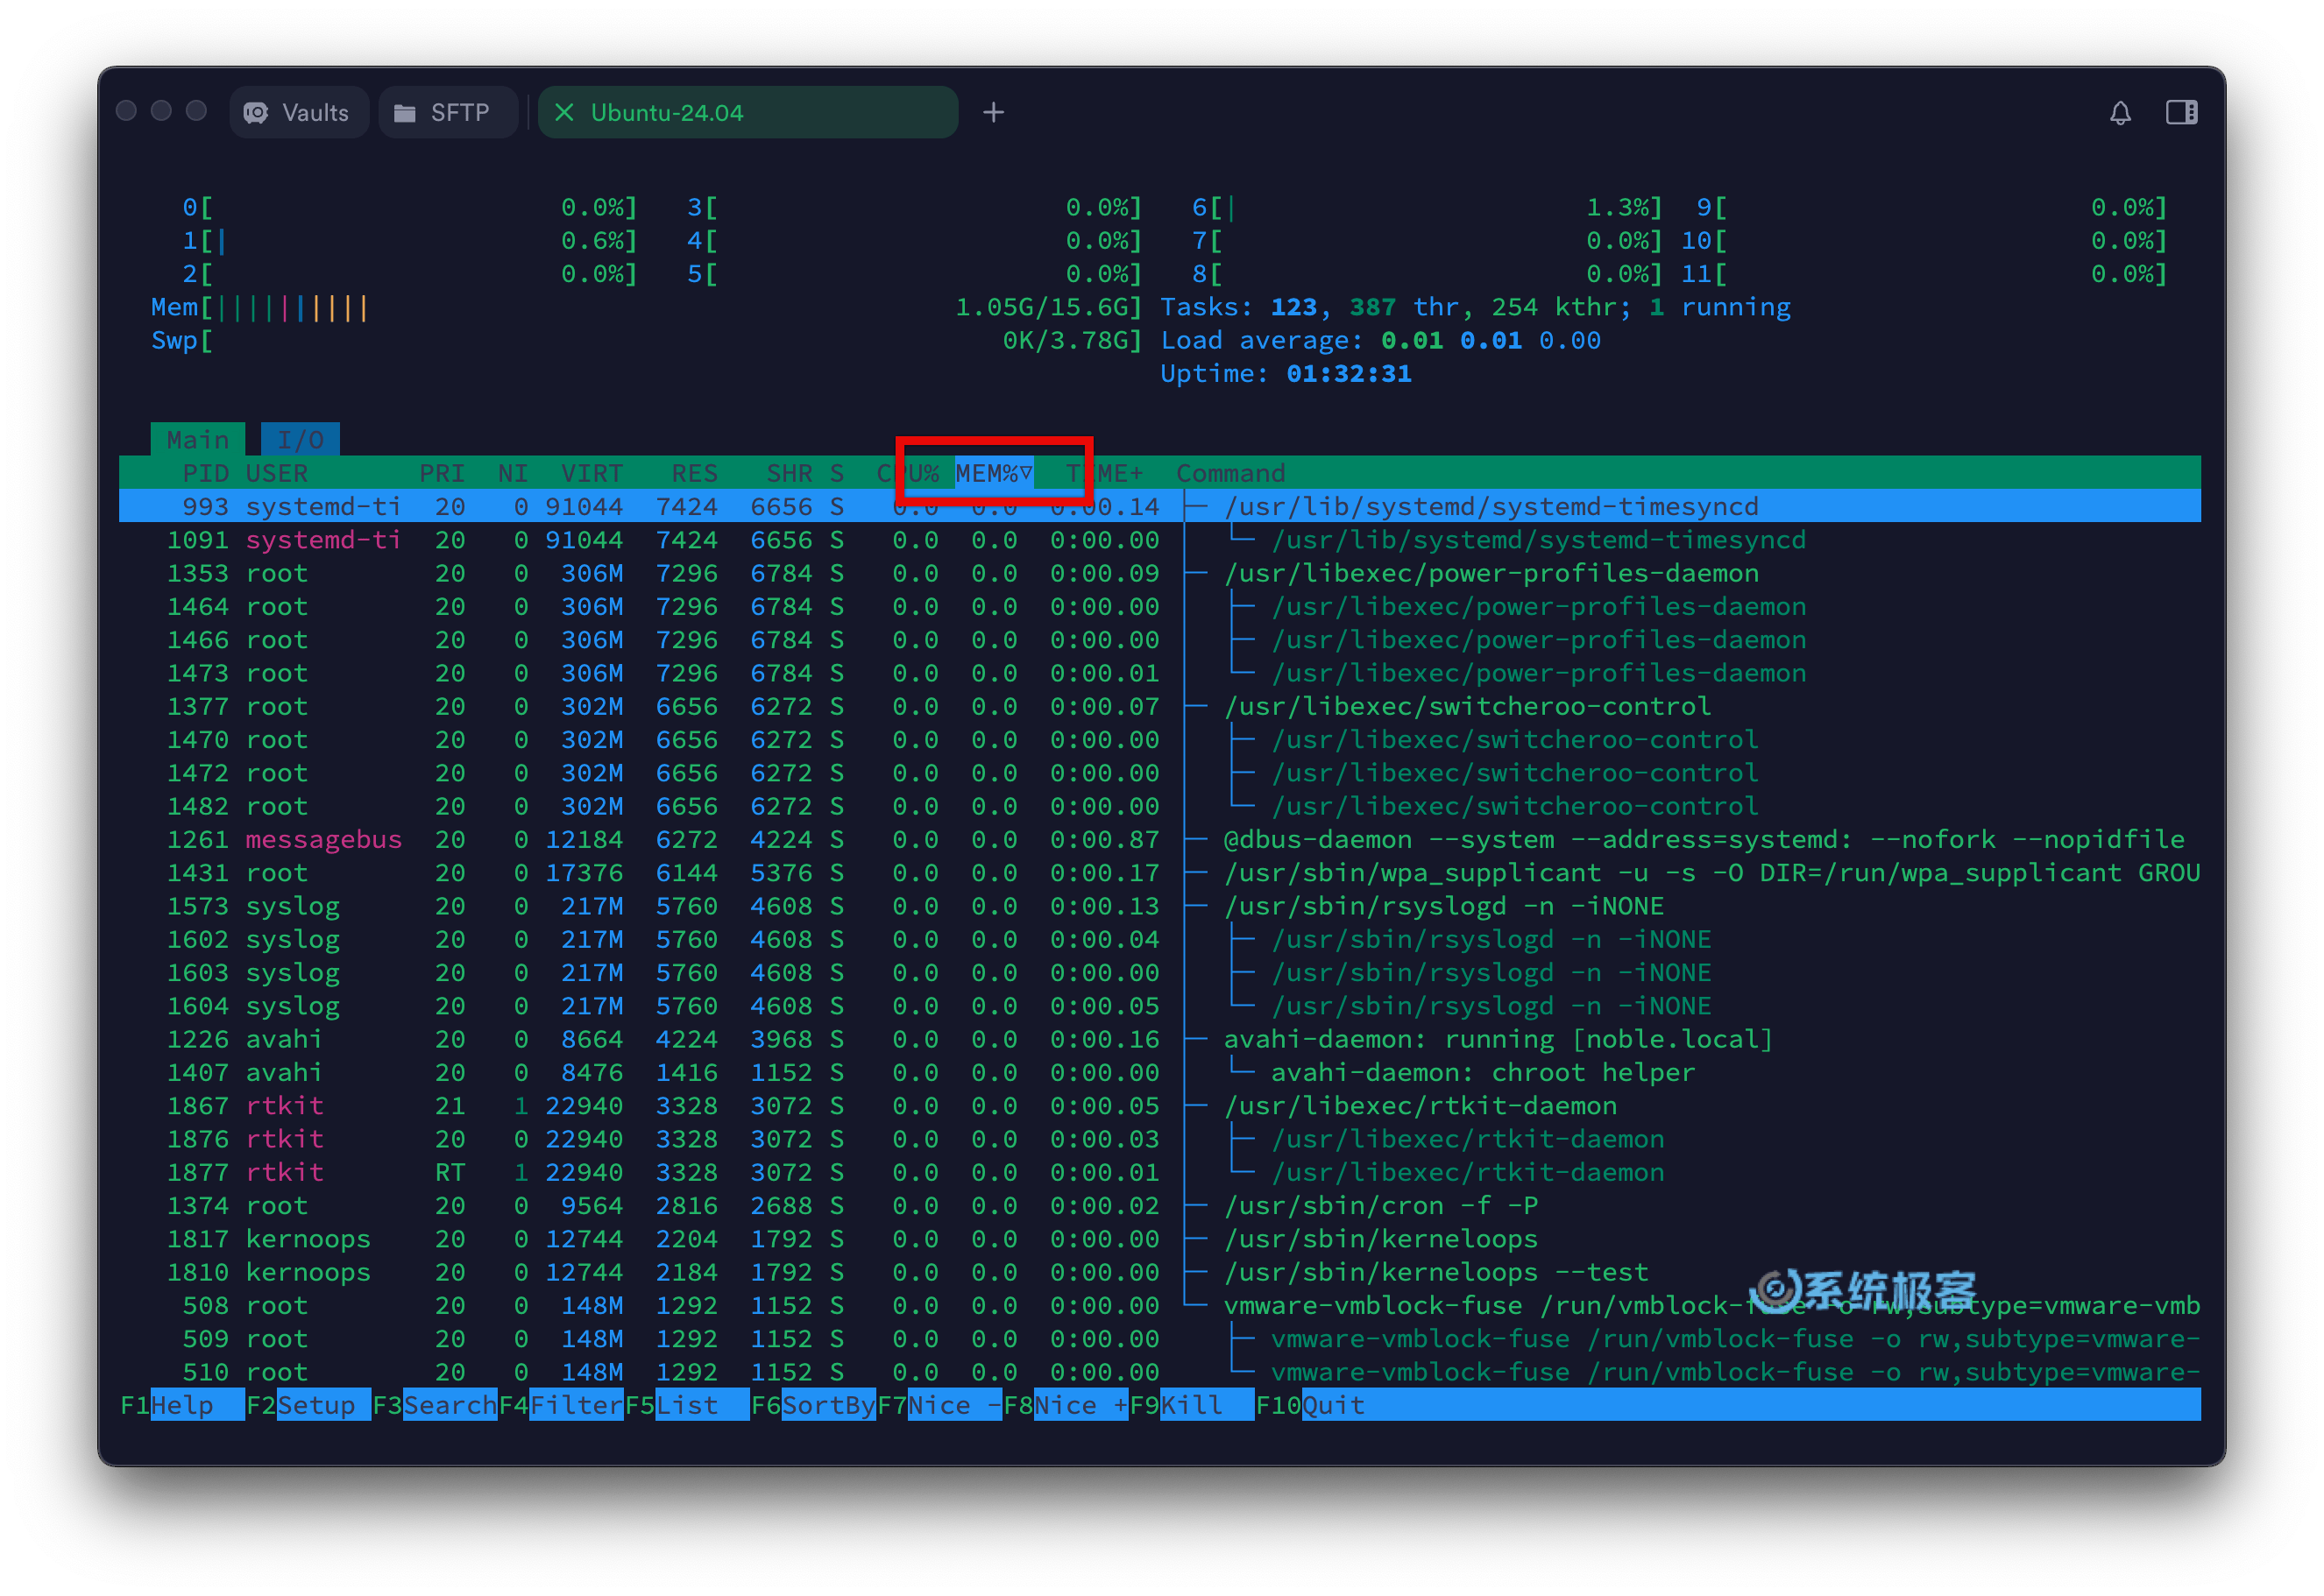Click F5 List button

686,1405
